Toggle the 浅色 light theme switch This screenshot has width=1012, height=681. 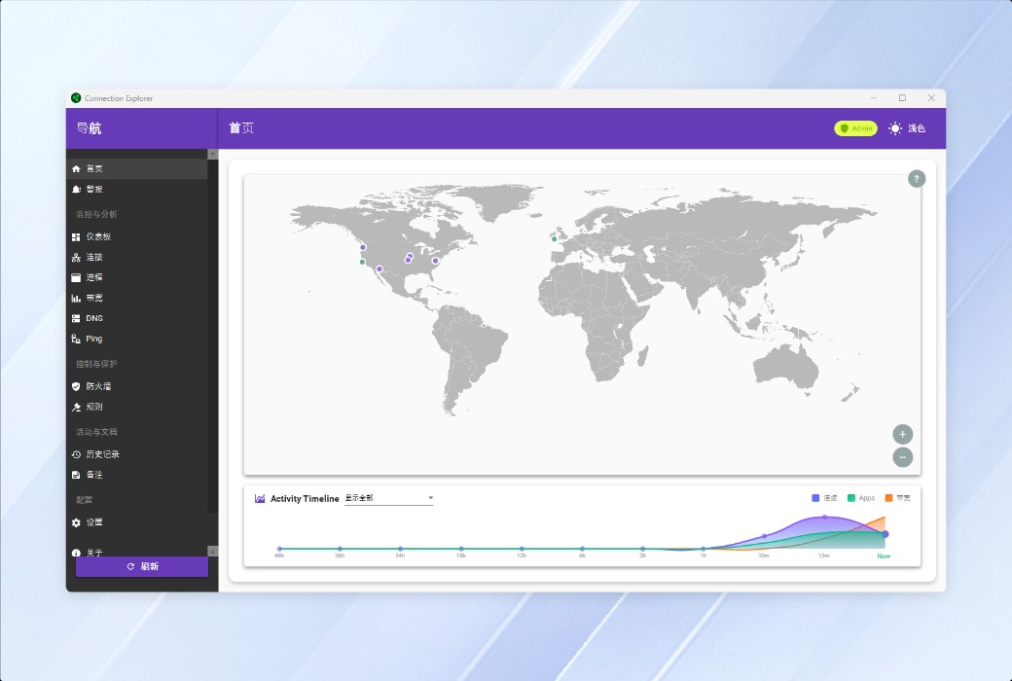907,128
